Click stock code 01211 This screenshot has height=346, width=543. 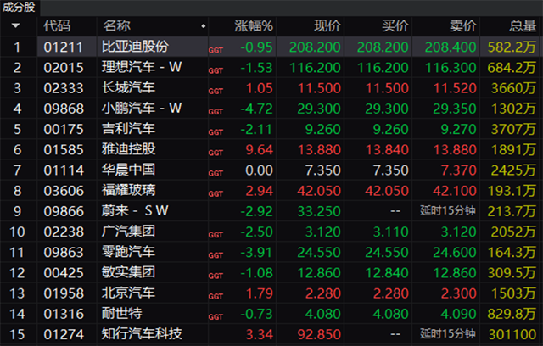64,47
